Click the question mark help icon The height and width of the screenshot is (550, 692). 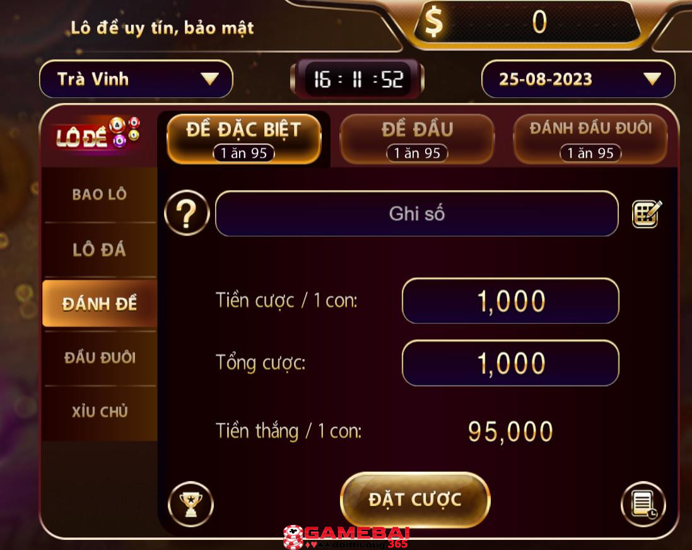187,213
